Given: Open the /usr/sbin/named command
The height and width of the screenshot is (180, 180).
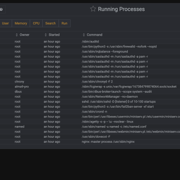Looking at the screenshot, I should tap(114, 126).
